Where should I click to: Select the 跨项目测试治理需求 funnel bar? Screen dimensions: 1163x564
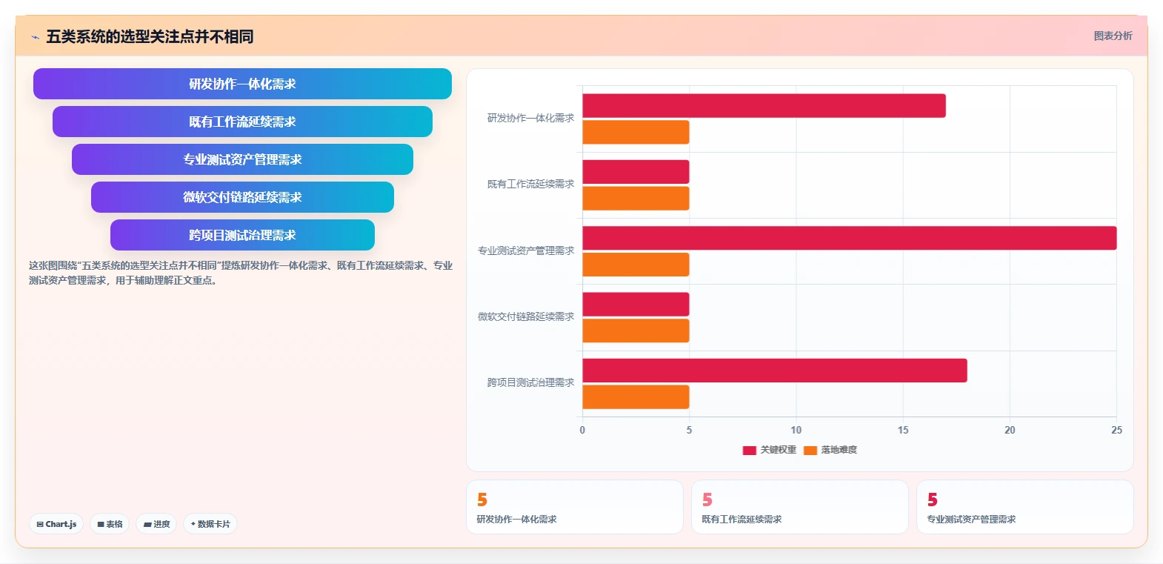[242, 235]
